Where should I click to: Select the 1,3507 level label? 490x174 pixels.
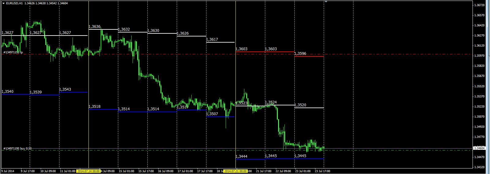tap(212, 114)
